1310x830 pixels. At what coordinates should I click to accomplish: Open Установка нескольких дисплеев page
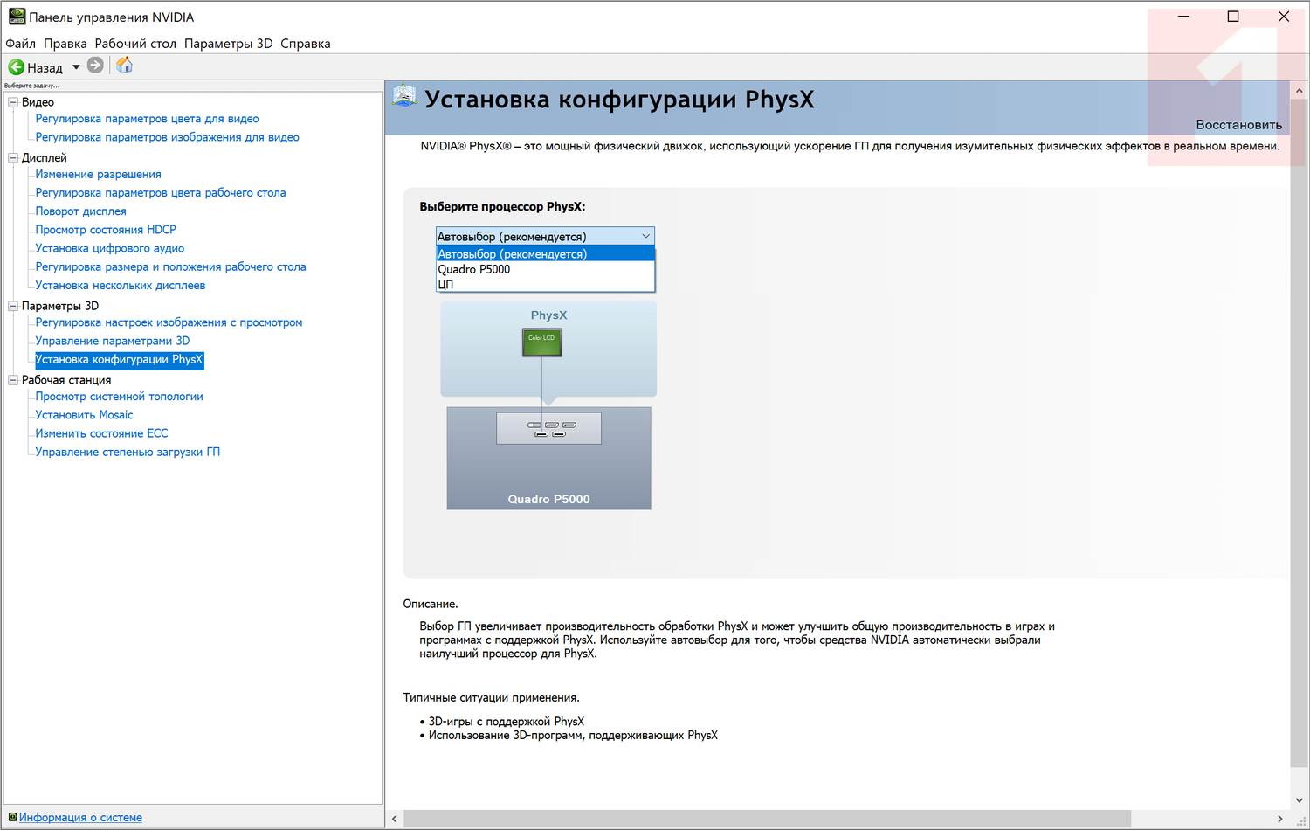pos(121,286)
